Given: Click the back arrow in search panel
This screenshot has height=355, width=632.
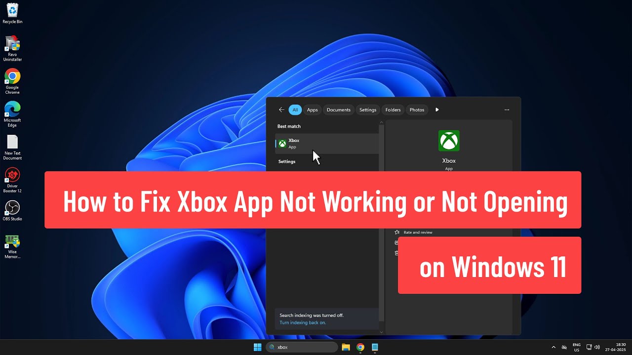Looking at the screenshot, I should pos(281,110).
